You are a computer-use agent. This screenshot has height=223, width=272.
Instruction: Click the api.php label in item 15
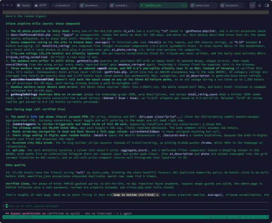pos(18,150)
